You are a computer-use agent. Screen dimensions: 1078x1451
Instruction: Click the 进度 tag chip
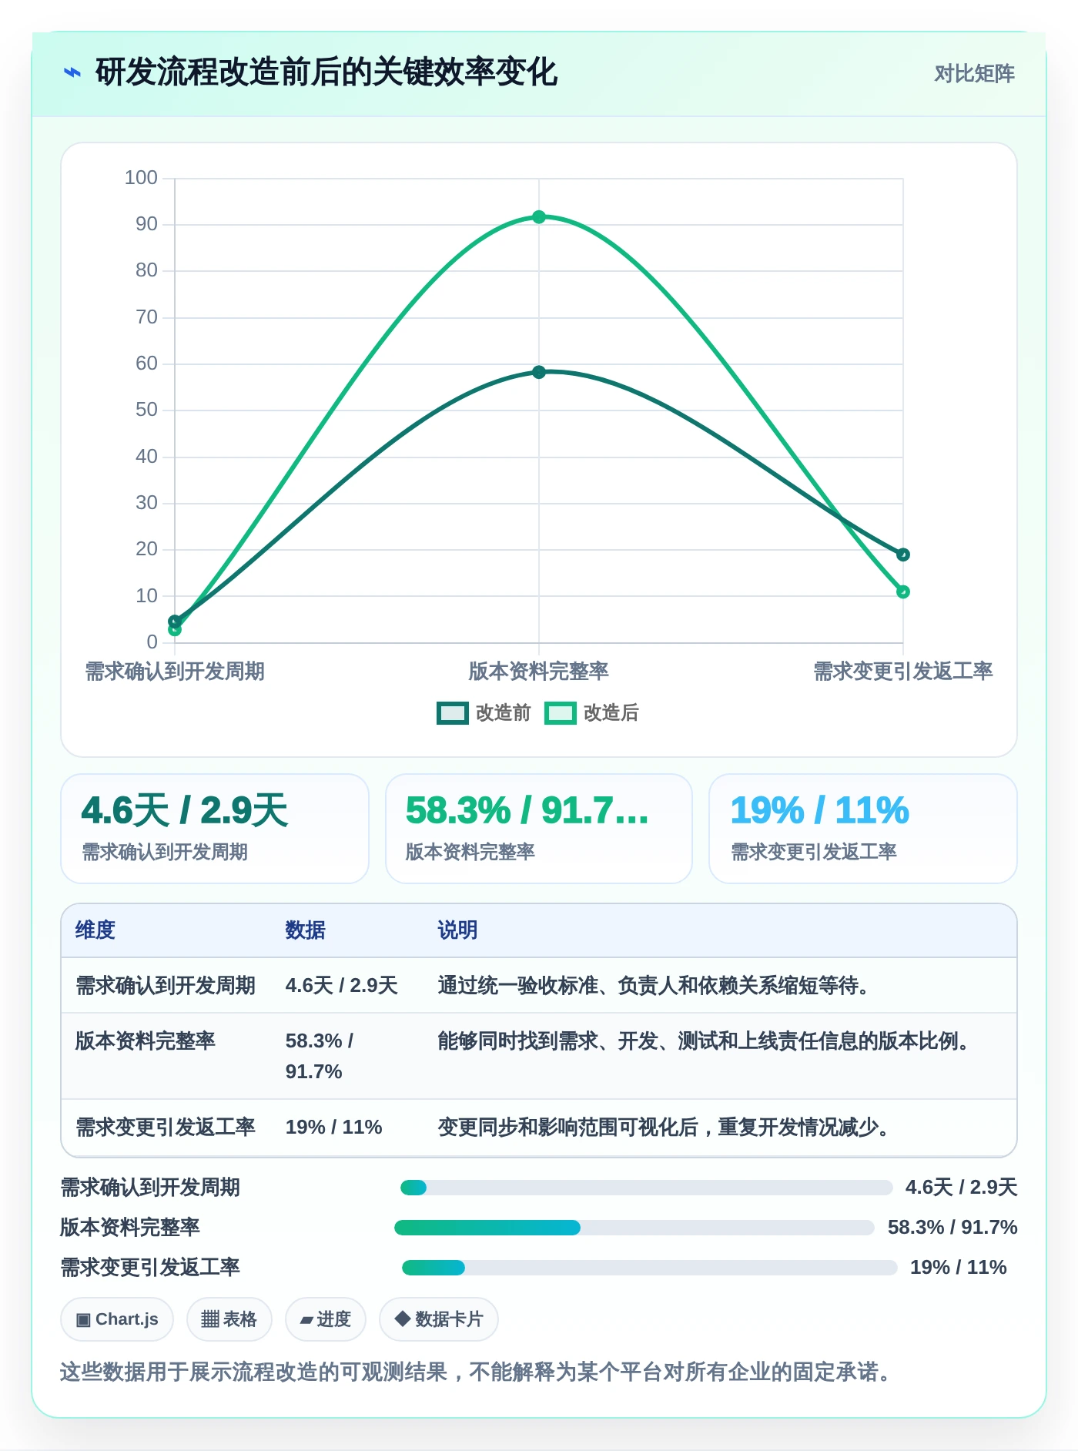[326, 1319]
